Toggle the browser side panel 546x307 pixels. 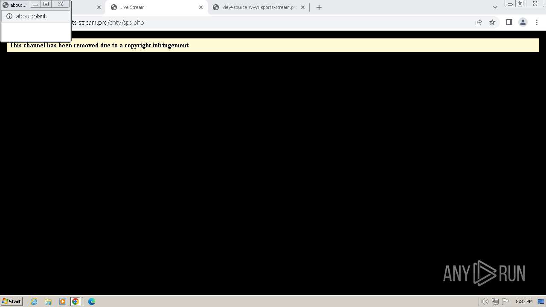click(x=509, y=23)
